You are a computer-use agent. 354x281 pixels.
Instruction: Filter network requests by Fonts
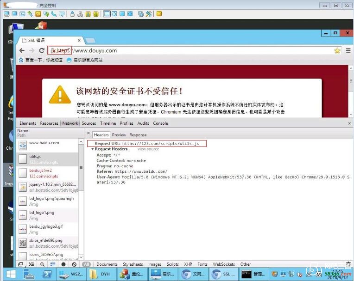[x=202, y=264]
